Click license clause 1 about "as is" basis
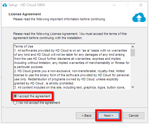 tap(72, 59)
